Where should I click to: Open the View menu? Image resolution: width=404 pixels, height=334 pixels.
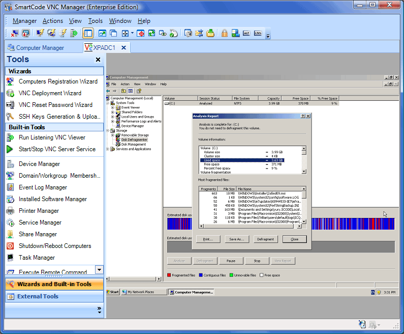75,21
